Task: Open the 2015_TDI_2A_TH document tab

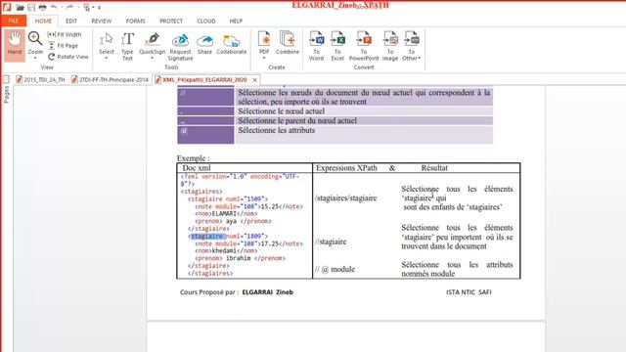Action: [40, 80]
